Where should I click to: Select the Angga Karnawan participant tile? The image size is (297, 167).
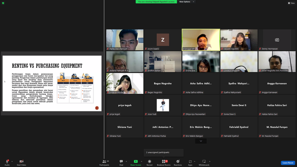tap(277, 83)
